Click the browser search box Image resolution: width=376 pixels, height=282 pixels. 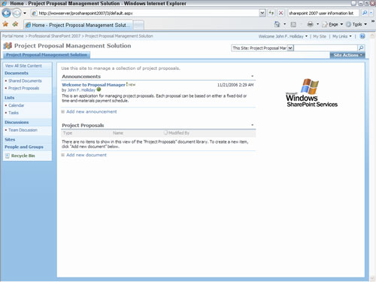pos(323,13)
